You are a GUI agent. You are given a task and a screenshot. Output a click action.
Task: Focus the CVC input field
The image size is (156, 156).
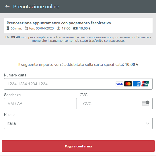click(x=116, y=104)
